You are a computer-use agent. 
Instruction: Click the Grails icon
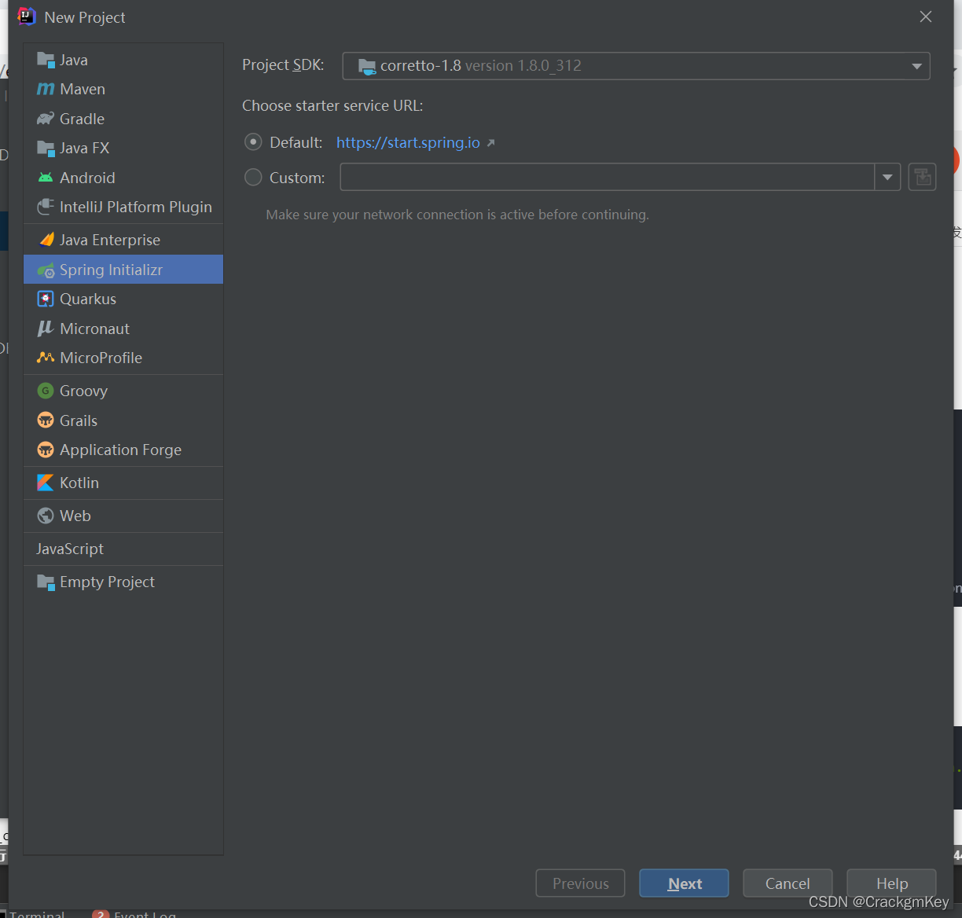[46, 420]
